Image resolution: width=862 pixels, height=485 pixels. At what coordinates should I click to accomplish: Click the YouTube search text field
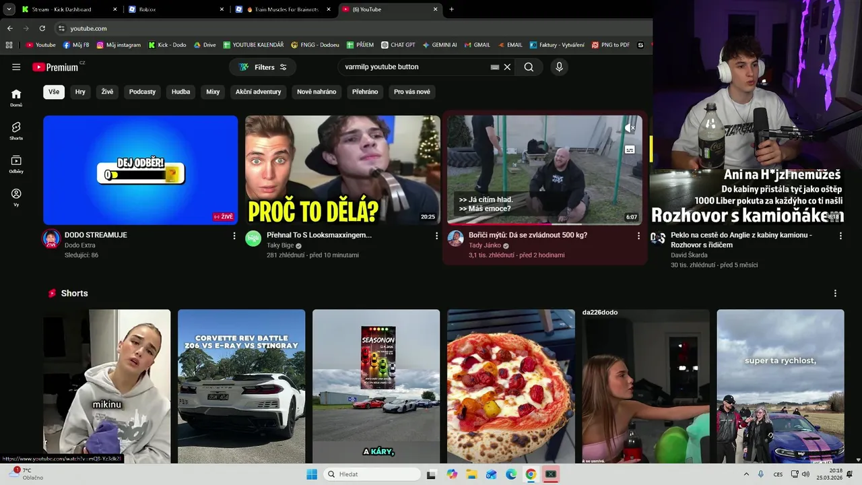coord(414,67)
